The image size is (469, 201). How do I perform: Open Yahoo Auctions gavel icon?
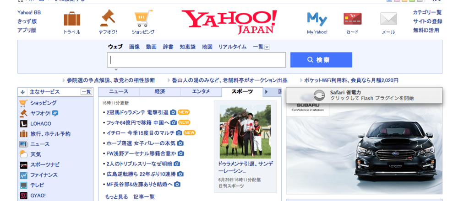point(108,18)
